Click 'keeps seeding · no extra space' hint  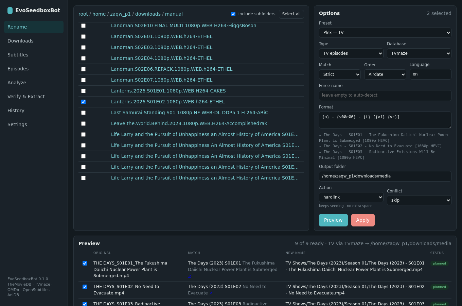(345, 206)
